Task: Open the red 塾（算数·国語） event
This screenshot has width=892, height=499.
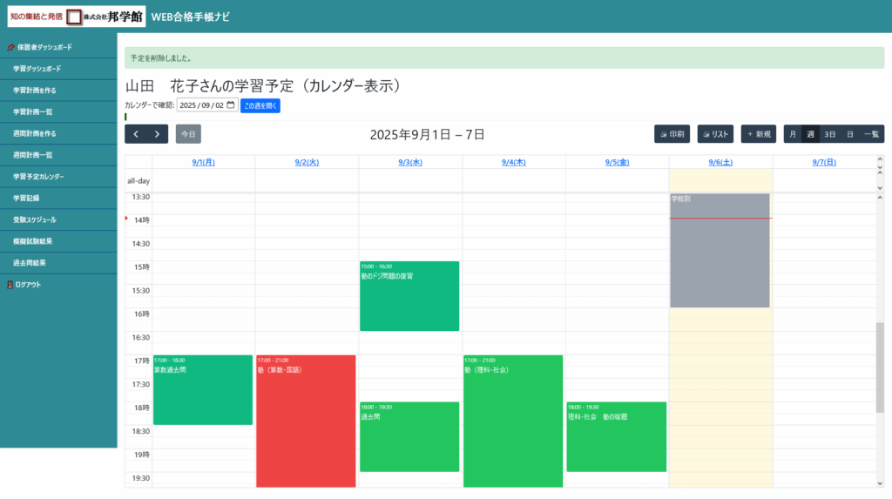Action: coord(306,418)
